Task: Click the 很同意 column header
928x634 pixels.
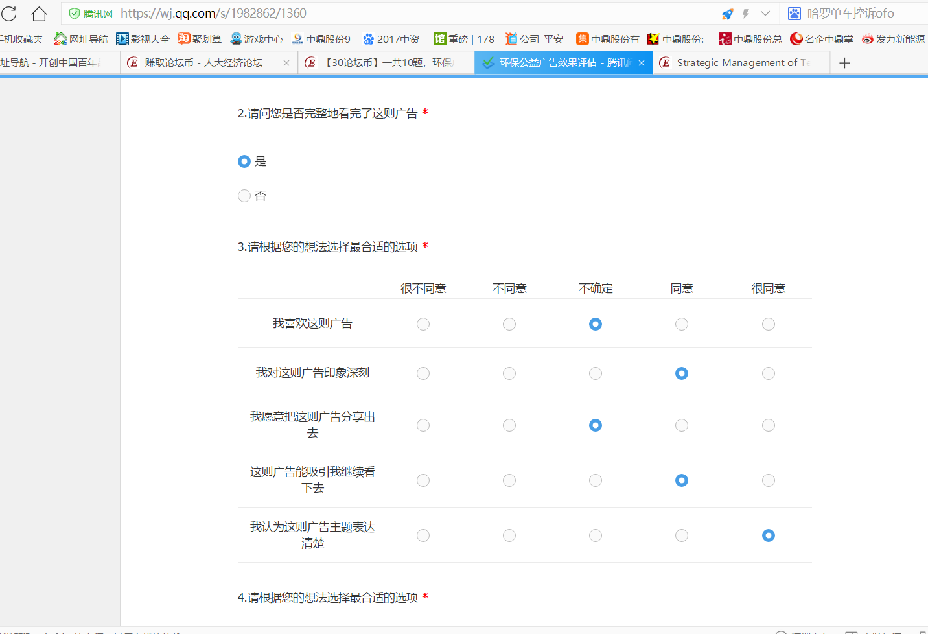Action: tap(769, 288)
